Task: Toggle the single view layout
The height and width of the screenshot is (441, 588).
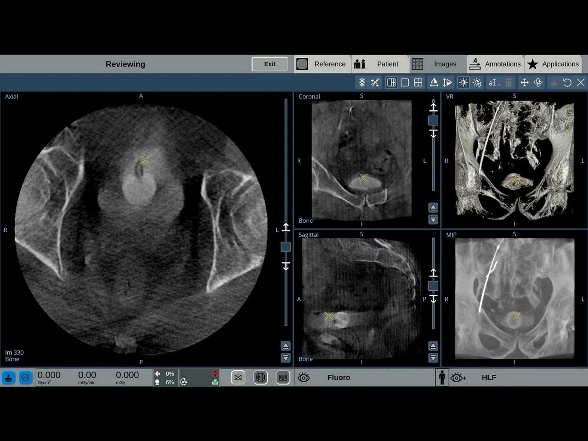Action: click(405, 82)
